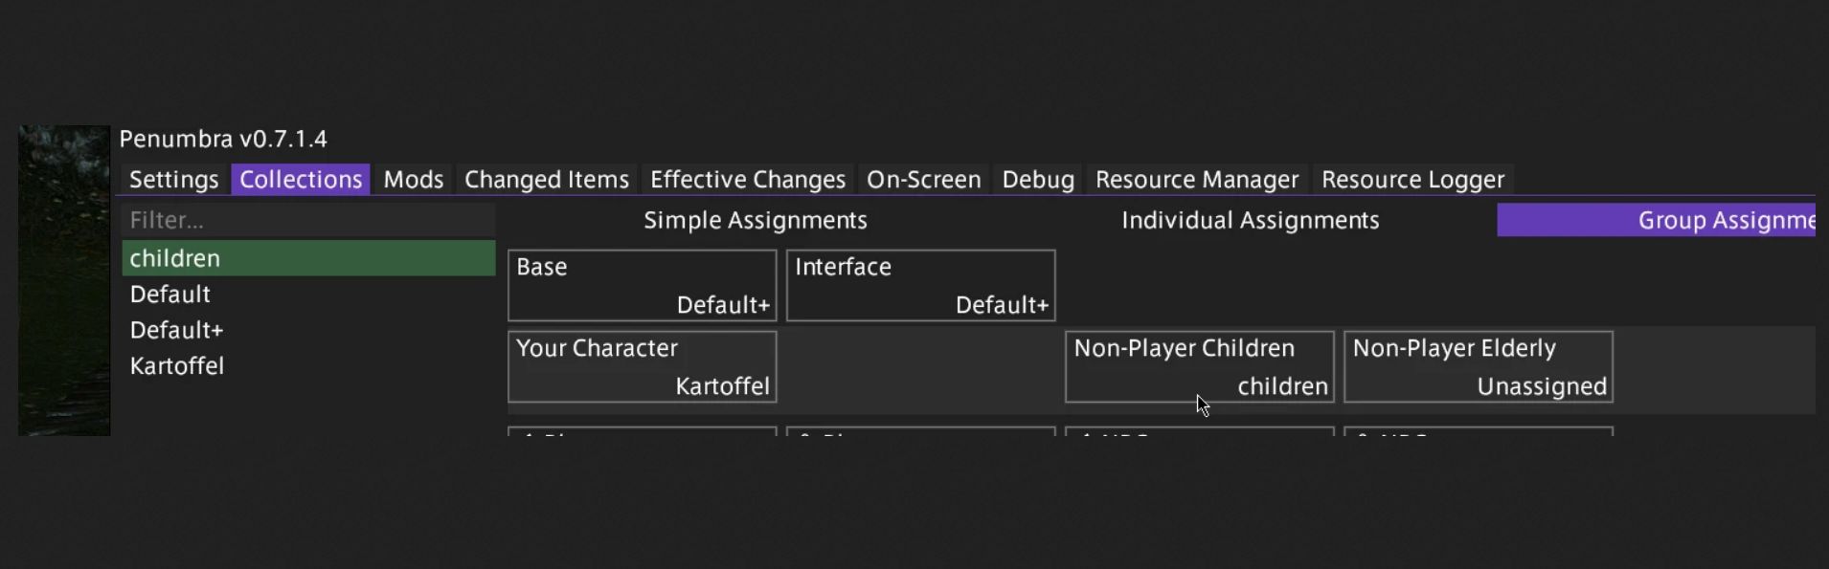Open the Changed Items tab
The width and height of the screenshot is (1829, 569).
pyautogui.click(x=546, y=180)
